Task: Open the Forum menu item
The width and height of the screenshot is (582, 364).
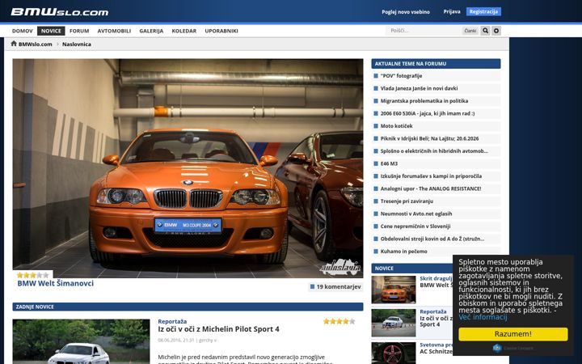Action: click(79, 31)
